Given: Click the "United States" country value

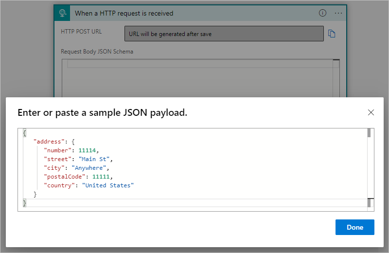Looking at the screenshot, I should coord(107,185).
